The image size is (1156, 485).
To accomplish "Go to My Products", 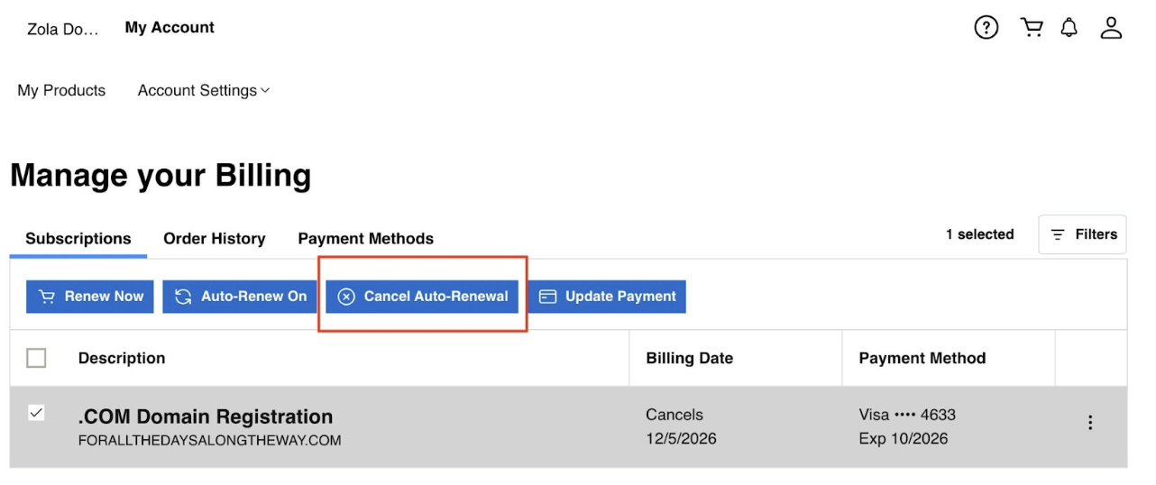I will tap(61, 90).
